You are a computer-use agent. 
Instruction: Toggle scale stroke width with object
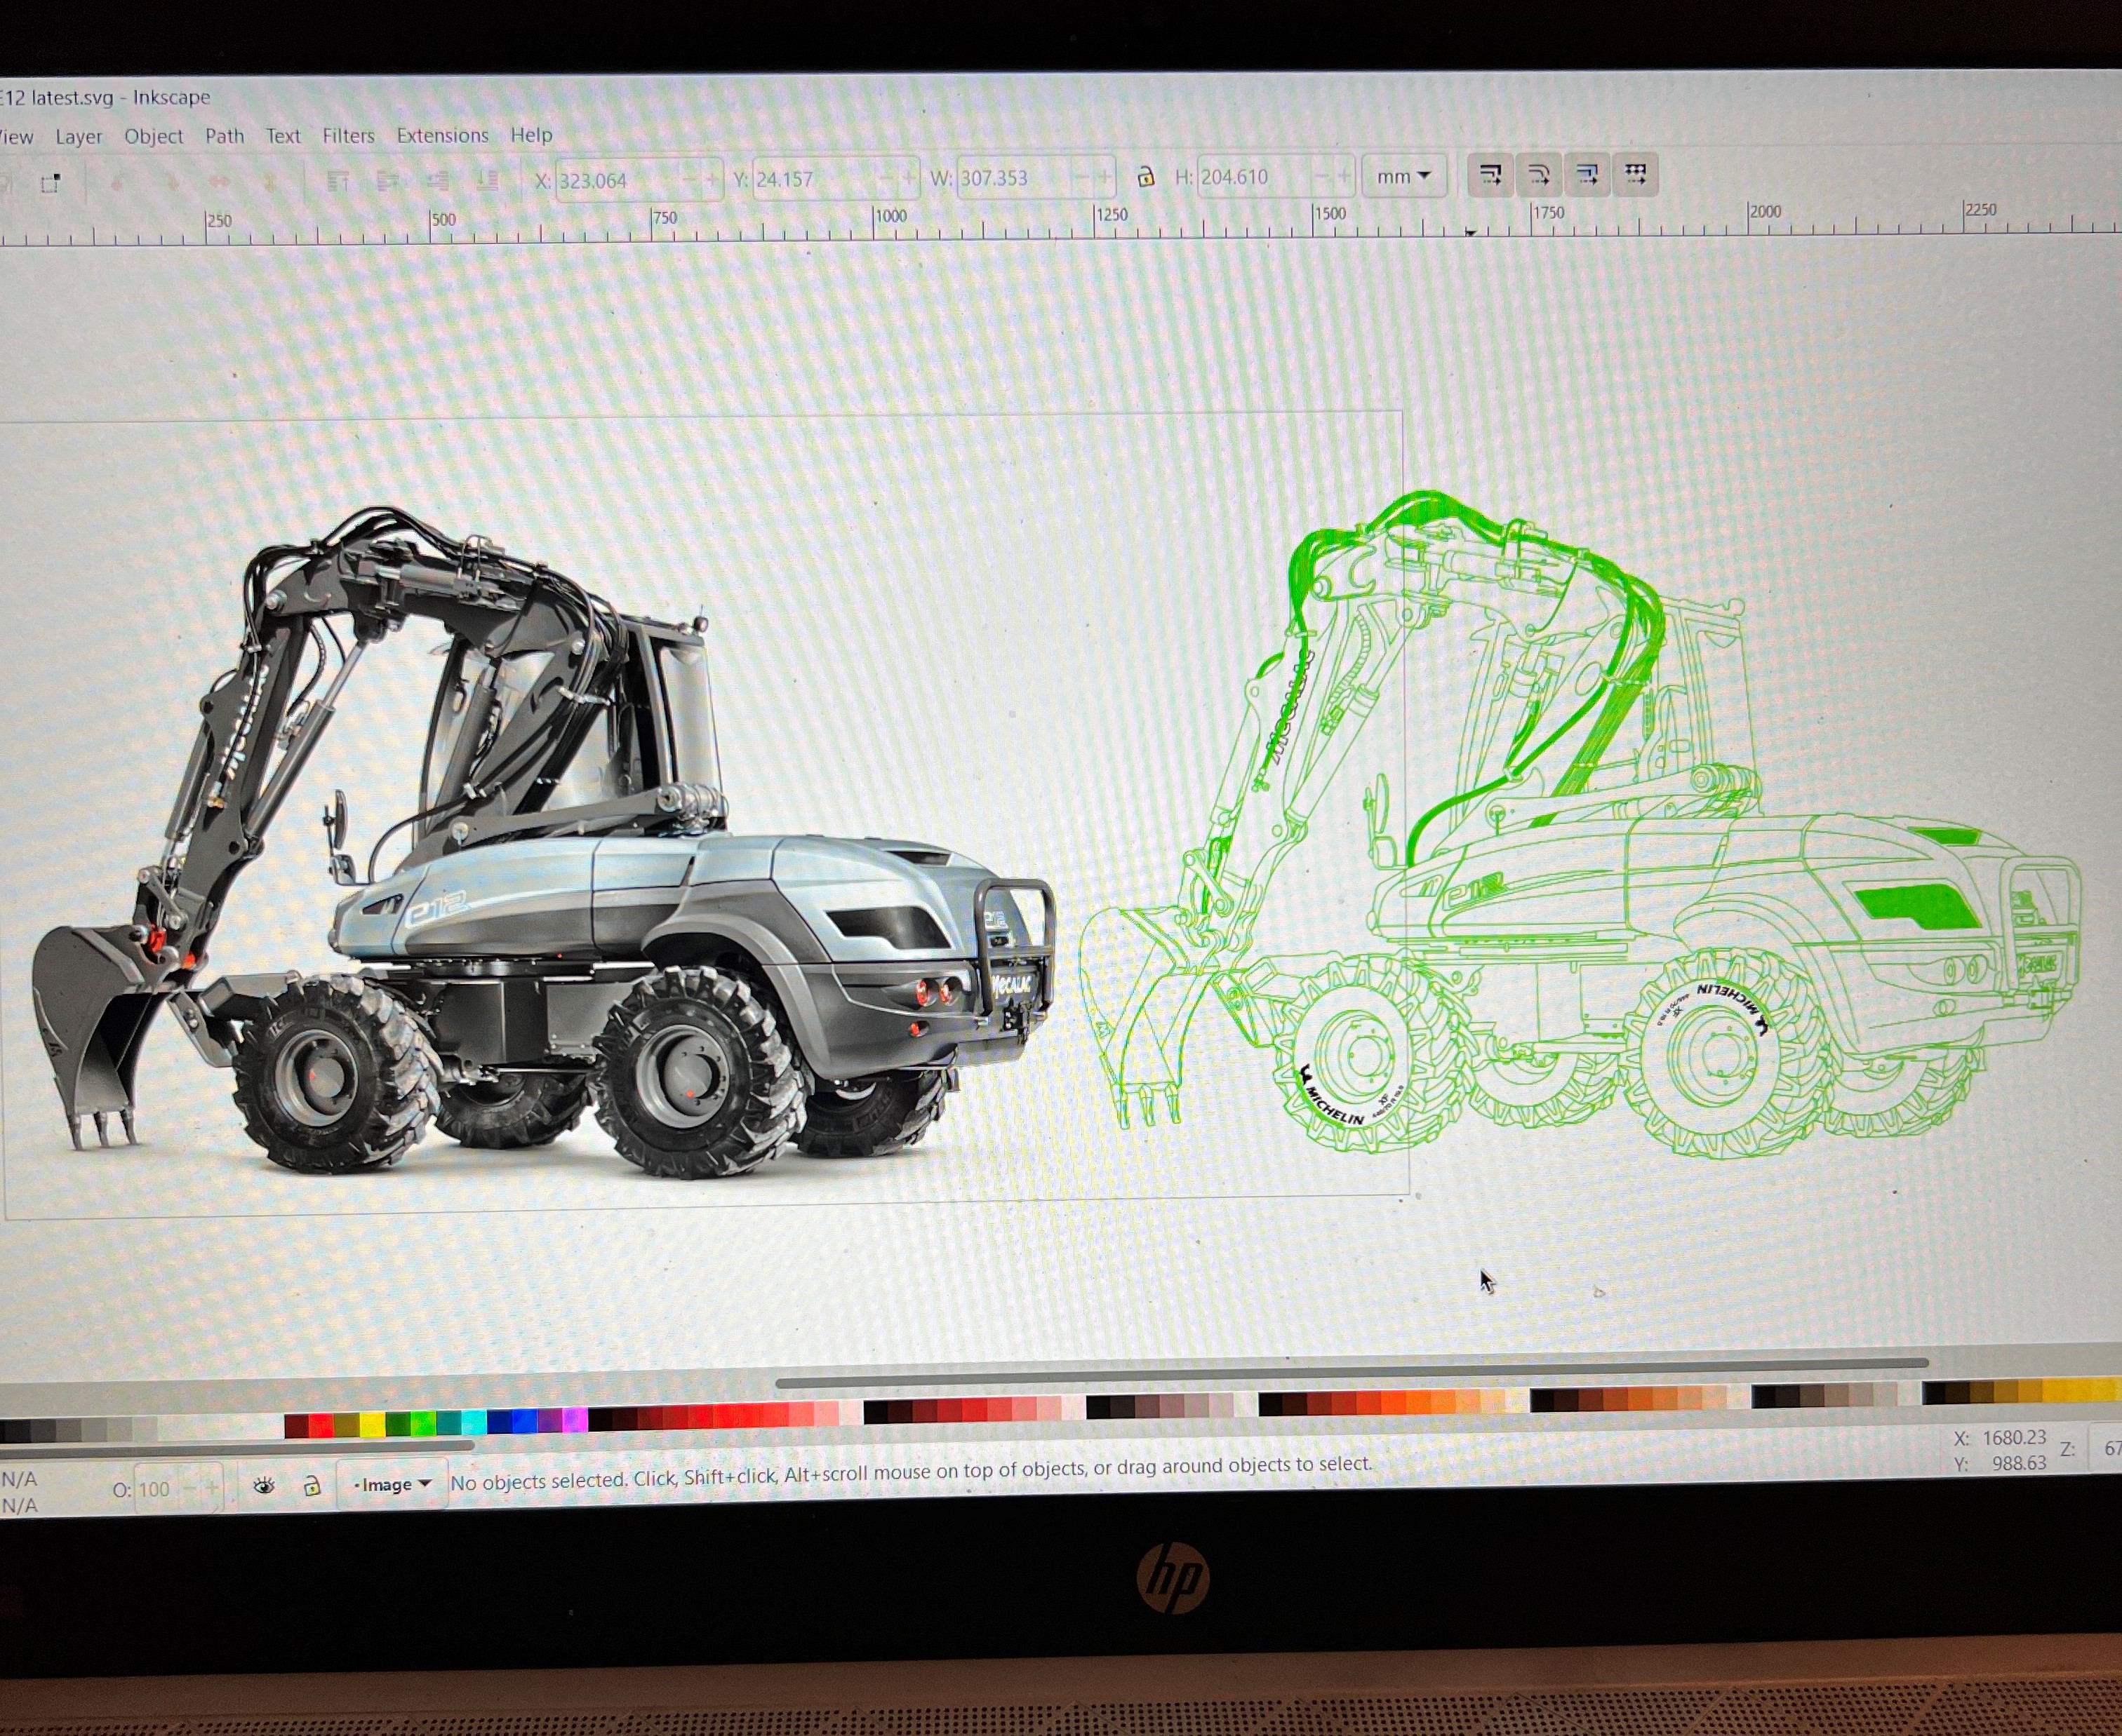click(1490, 176)
